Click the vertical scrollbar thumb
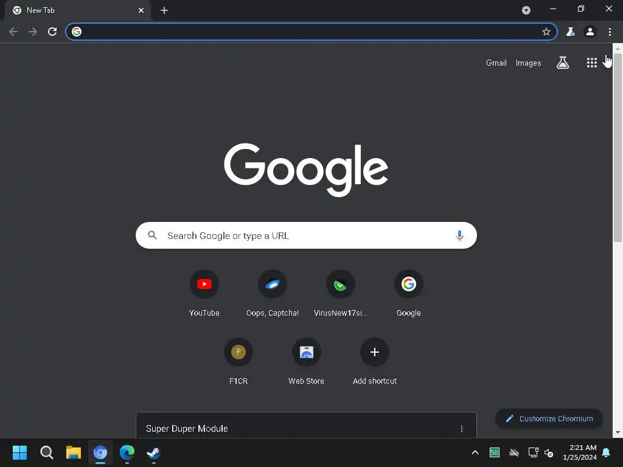Image resolution: width=623 pixels, height=467 pixels. (618, 147)
